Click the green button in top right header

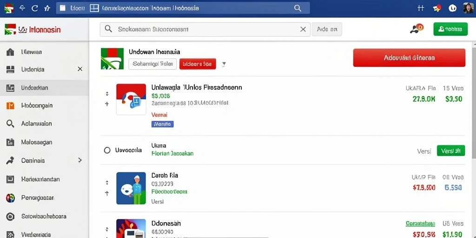click(x=450, y=29)
